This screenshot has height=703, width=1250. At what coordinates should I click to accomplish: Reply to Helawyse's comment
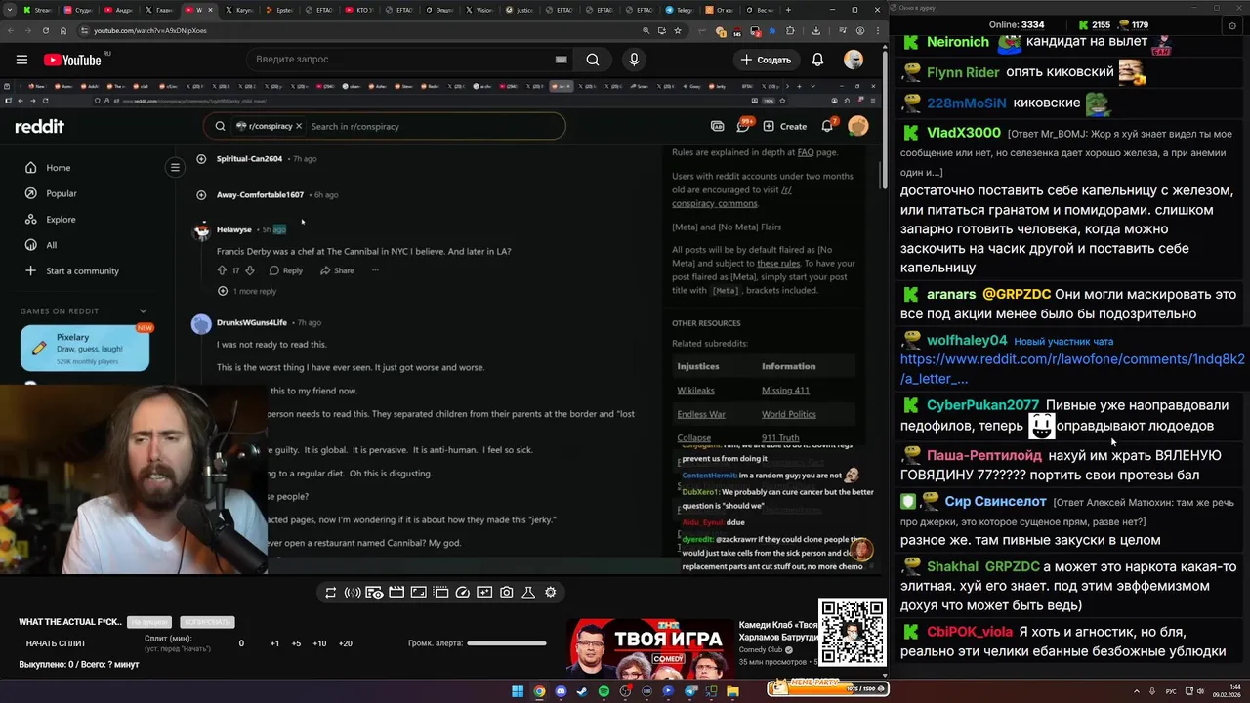[x=285, y=270]
